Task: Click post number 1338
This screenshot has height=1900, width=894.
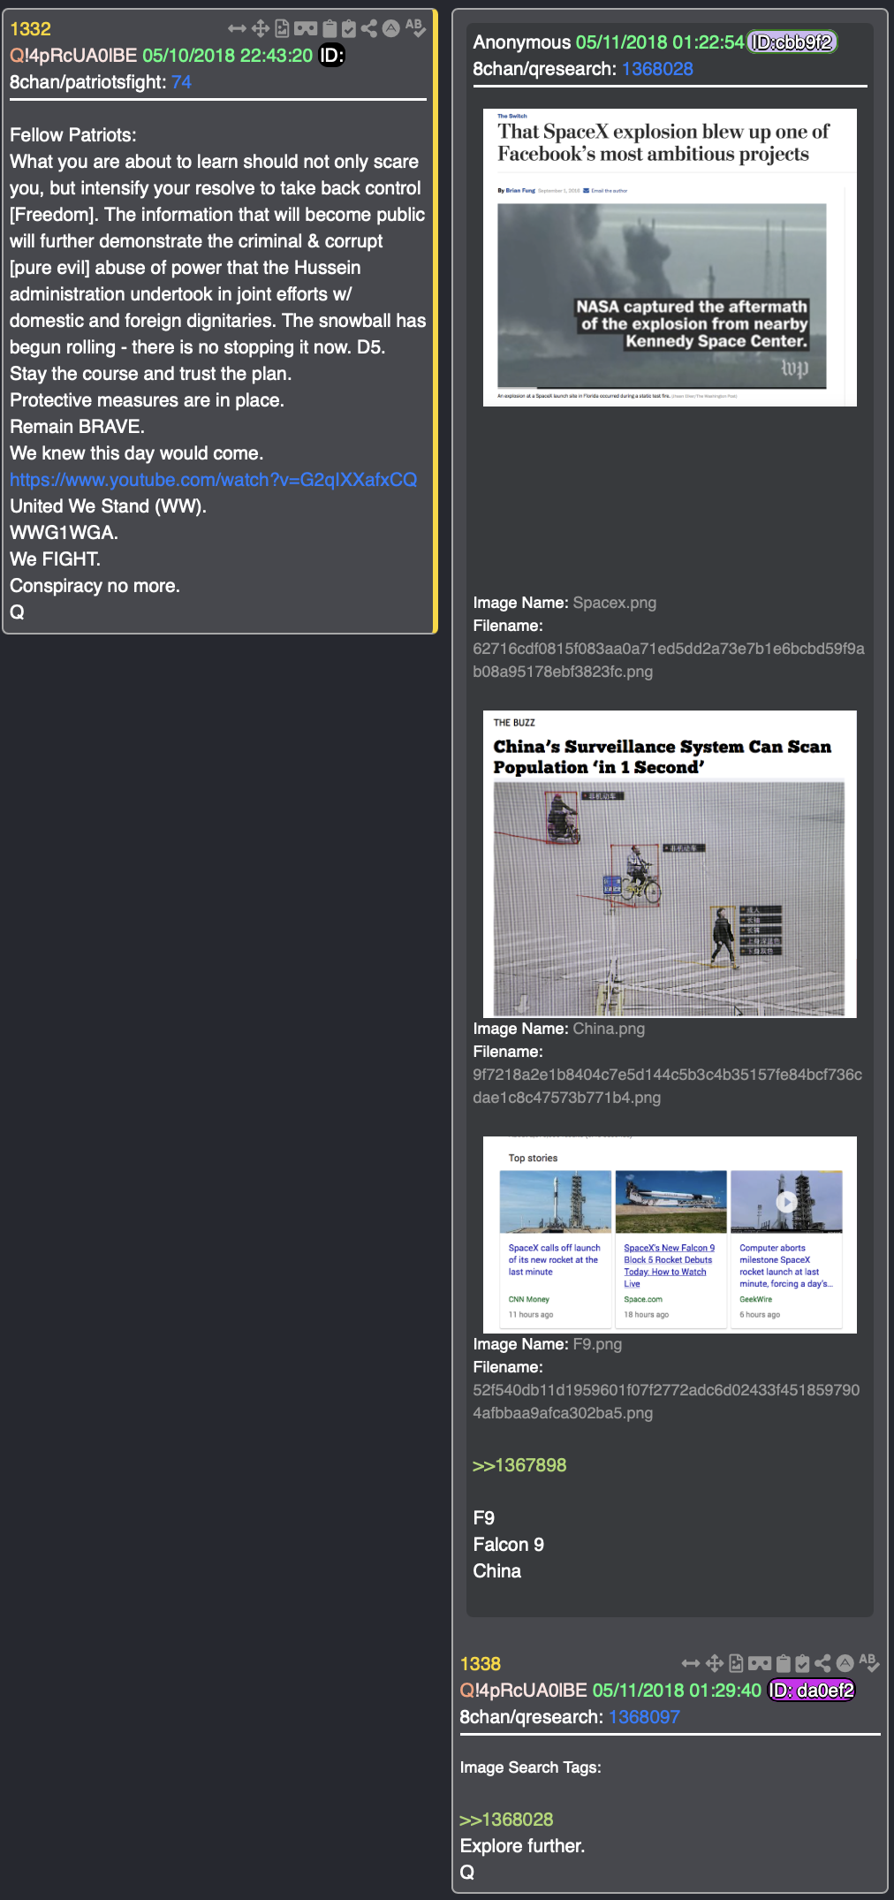Action: (481, 1664)
